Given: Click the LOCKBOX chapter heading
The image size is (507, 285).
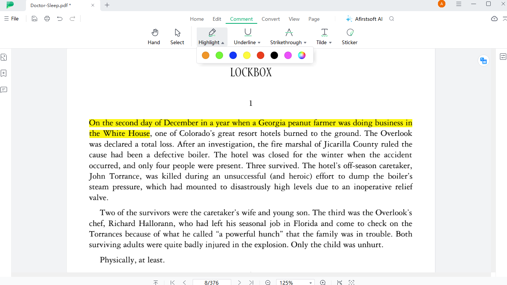Looking at the screenshot, I should click(x=251, y=72).
